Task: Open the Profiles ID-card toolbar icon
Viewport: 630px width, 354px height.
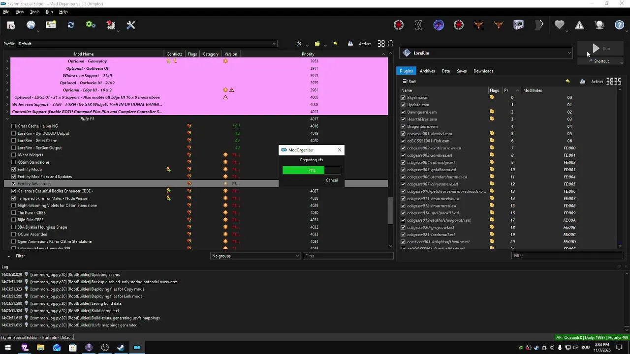Action: (51, 25)
